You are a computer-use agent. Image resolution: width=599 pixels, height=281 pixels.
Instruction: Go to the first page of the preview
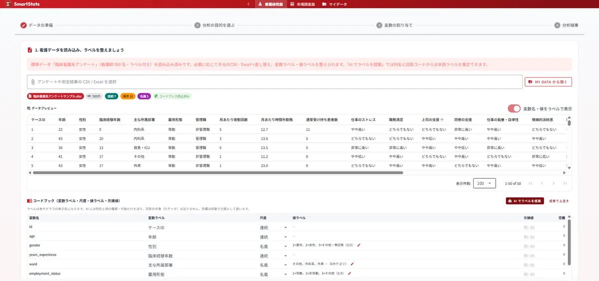531,183
